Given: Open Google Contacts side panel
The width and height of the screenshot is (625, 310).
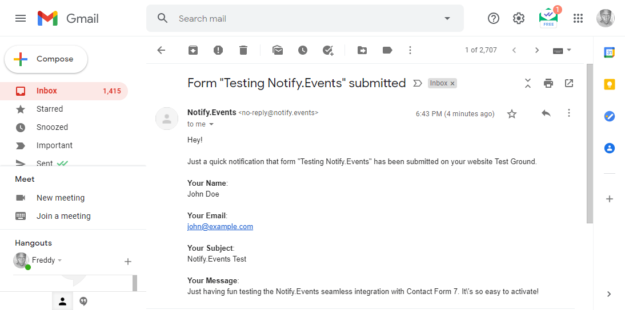Looking at the screenshot, I should [x=609, y=148].
